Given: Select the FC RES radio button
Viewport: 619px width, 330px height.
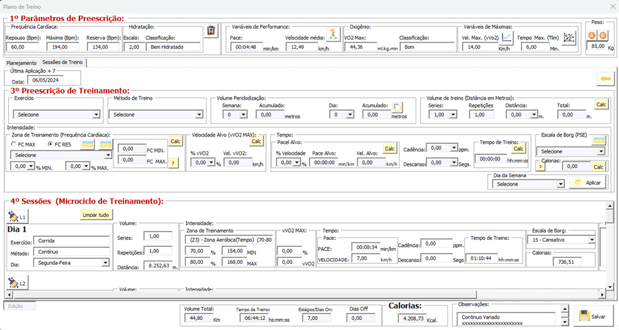Looking at the screenshot, I should coord(50,145).
